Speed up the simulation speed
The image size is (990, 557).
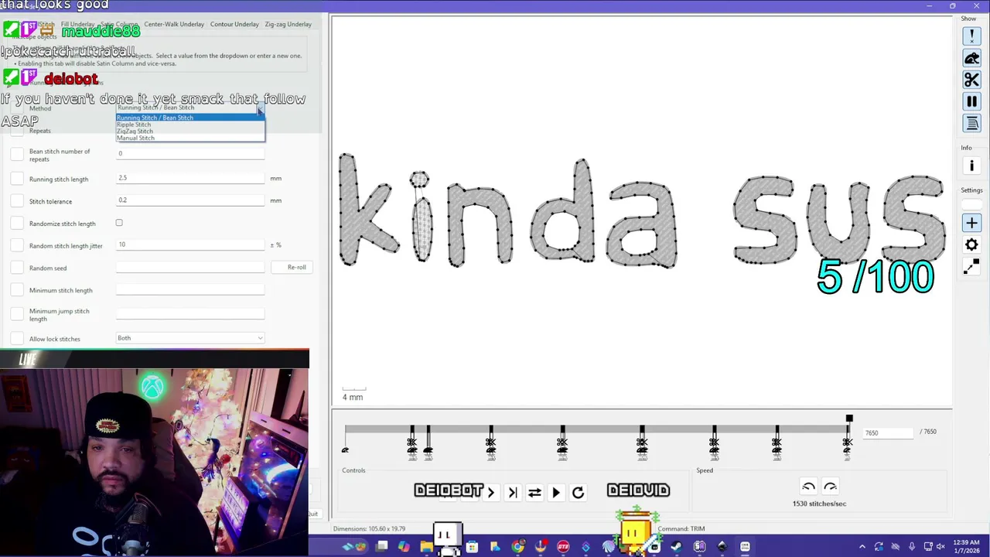coord(830,487)
